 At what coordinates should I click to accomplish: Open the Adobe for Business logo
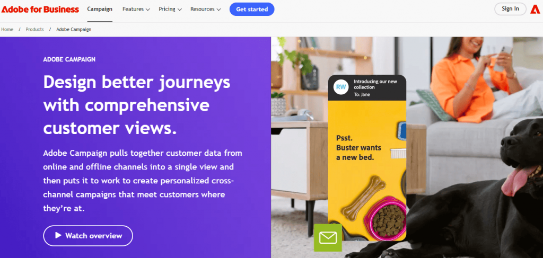point(40,9)
